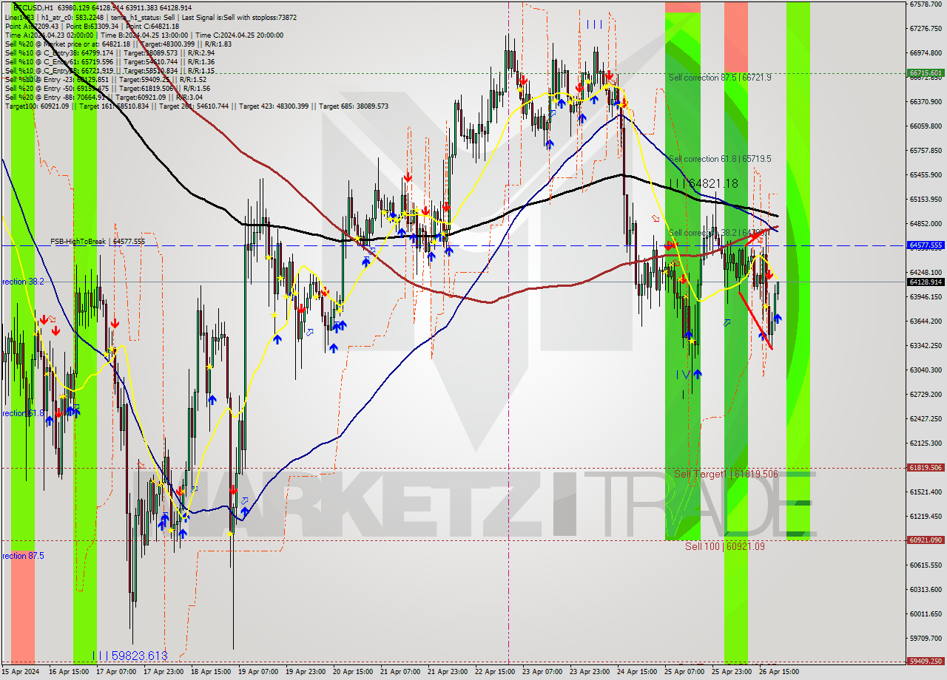This screenshot has width=947, height=680.
Task: Click the '17 Apr 07:00' time axis label
Action: pyautogui.click(x=118, y=672)
